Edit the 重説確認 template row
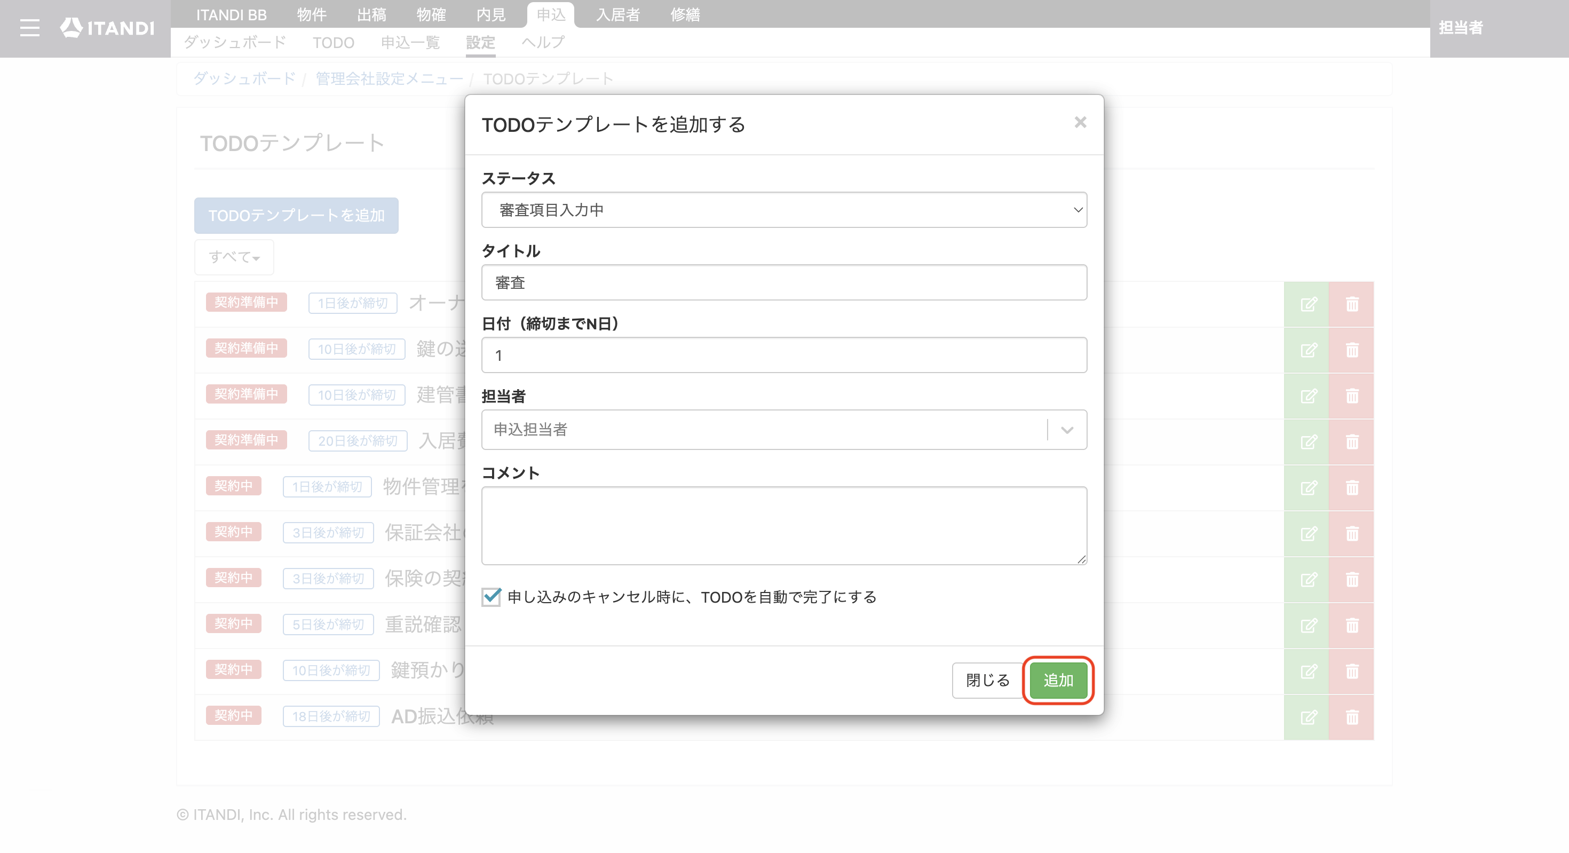Screen dimensions: 1569x853 click(x=1306, y=626)
